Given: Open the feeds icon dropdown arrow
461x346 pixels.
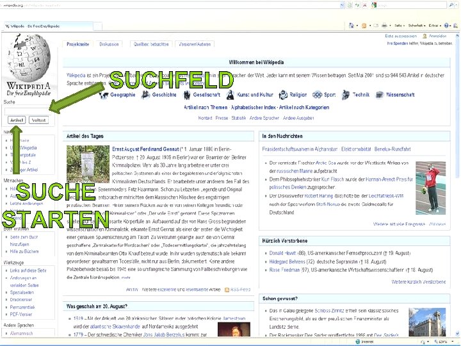Looking at the screenshot, I should (x=370, y=26).
